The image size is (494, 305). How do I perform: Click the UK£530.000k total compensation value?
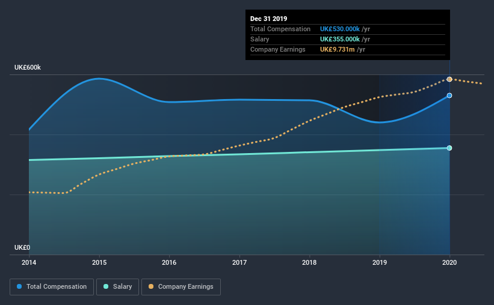(339, 29)
